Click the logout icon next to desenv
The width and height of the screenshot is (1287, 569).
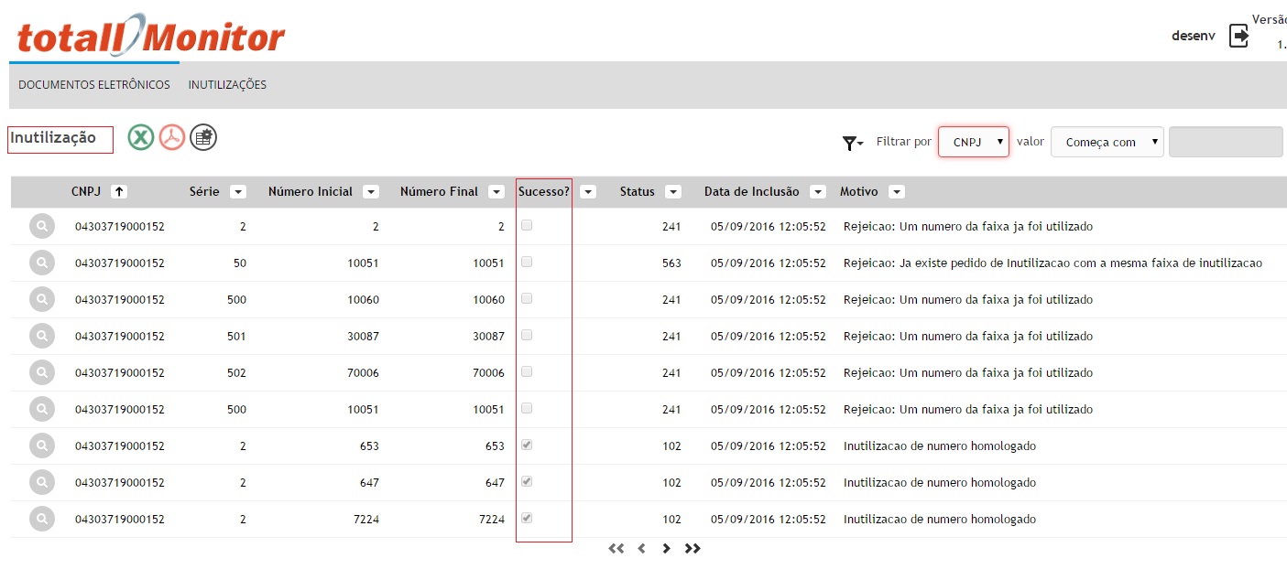[1238, 36]
